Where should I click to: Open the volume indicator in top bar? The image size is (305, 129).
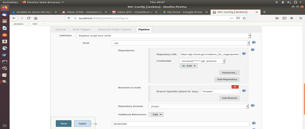[x=289, y=2]
